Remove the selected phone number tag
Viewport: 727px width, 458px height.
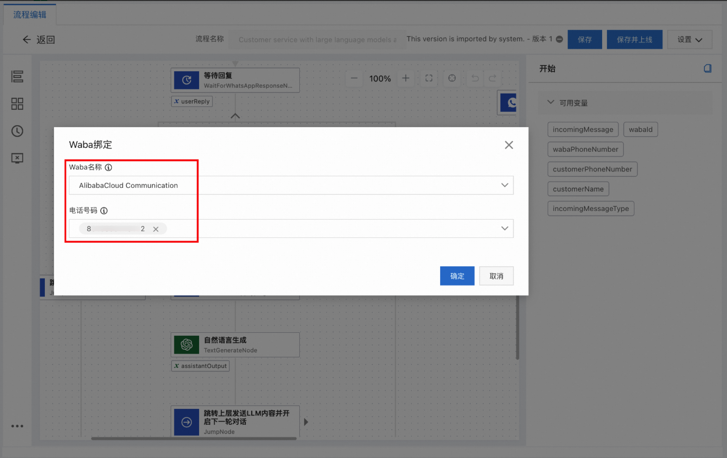(156, 229)
